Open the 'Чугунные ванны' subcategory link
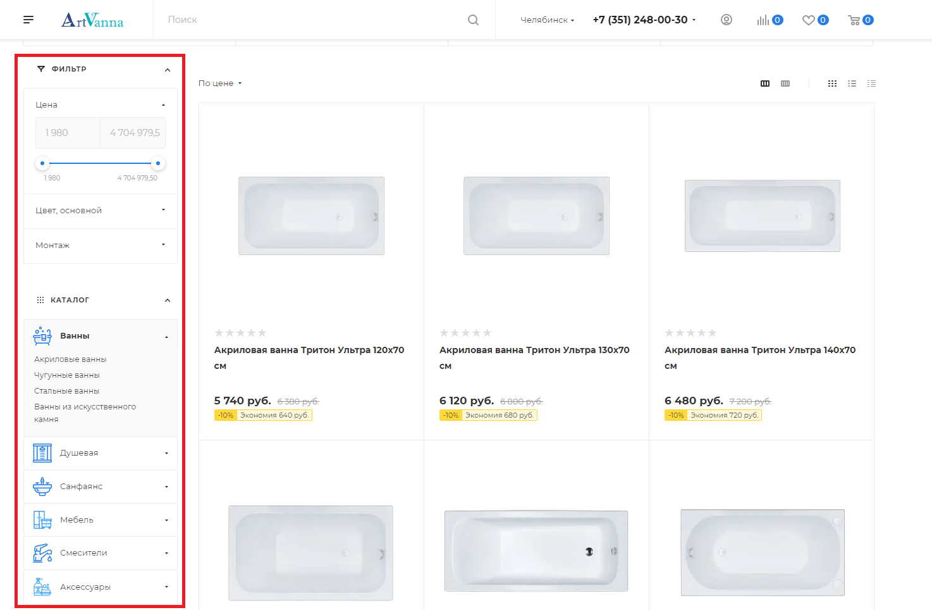The width and height of the screenshot is (932, 610). tap(67, 375)
